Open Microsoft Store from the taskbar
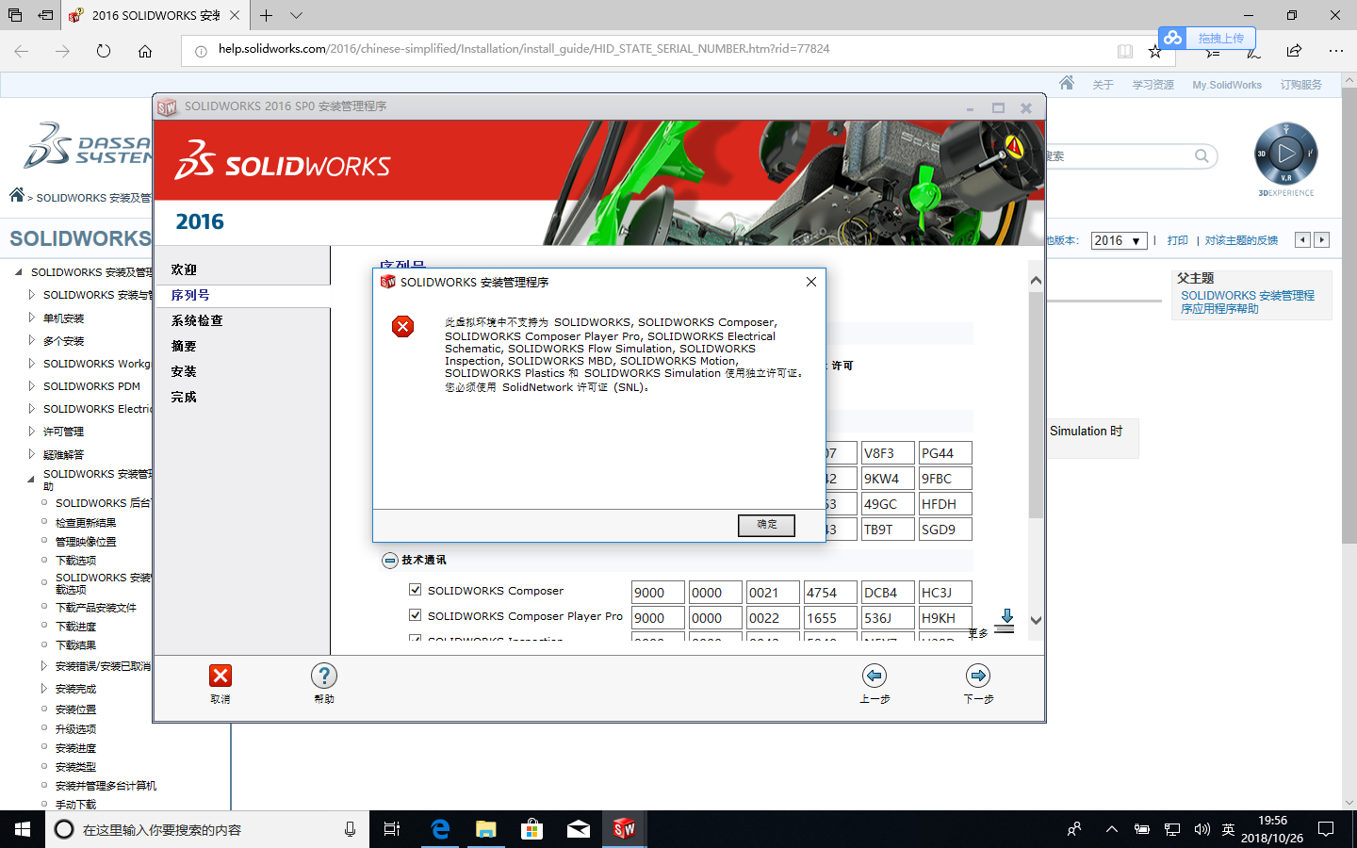This screenshot has height=848, width=1357. pos(531,829)
